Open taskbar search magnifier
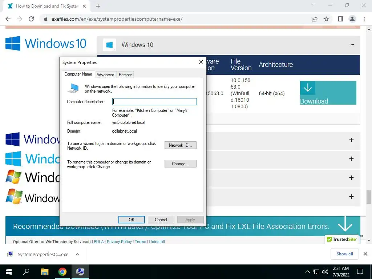The width and height of the screenshot is (372, 279). pos(26,272)
